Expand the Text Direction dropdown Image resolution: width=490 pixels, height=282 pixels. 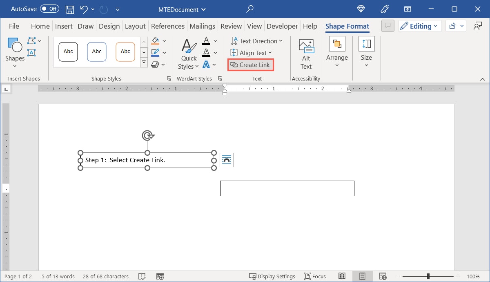(257, 41)
